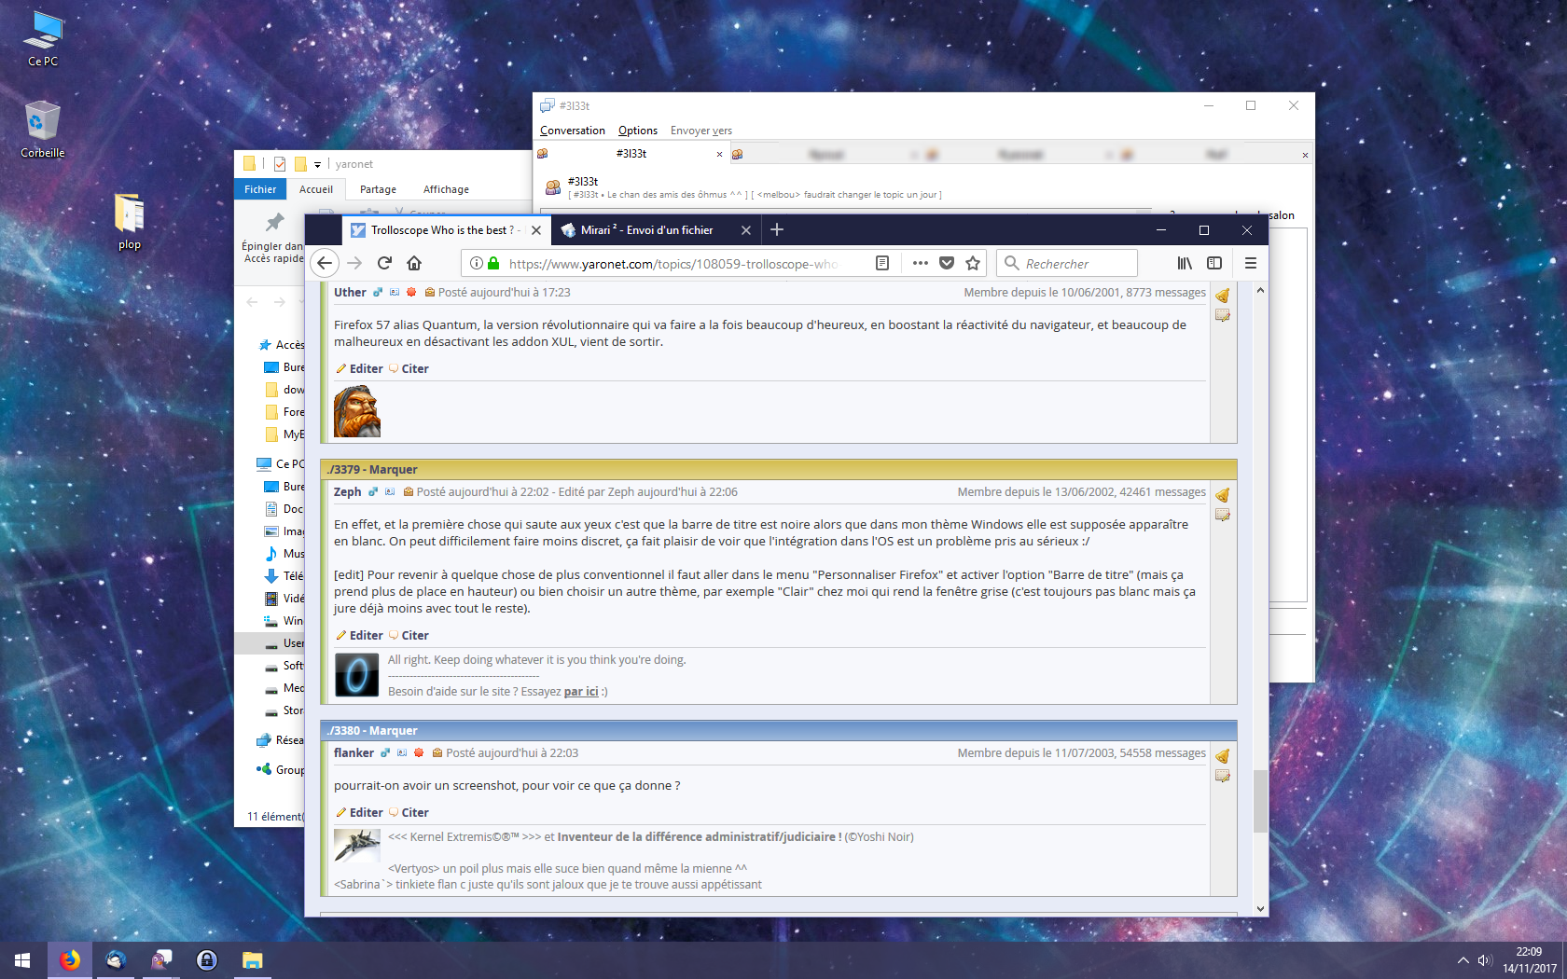Viewport: 1567px width, 979px height.
Task: Click the Firefox Home button
Action: pos(414,263)
